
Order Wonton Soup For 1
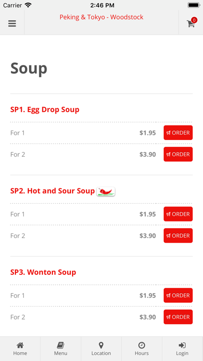pyautogui.click(x=178, y=295)
